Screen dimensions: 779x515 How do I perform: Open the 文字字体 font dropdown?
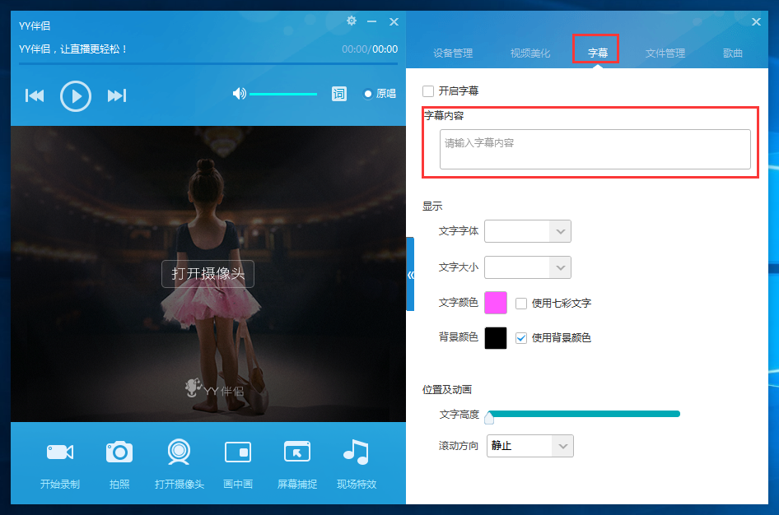[528, 231]
